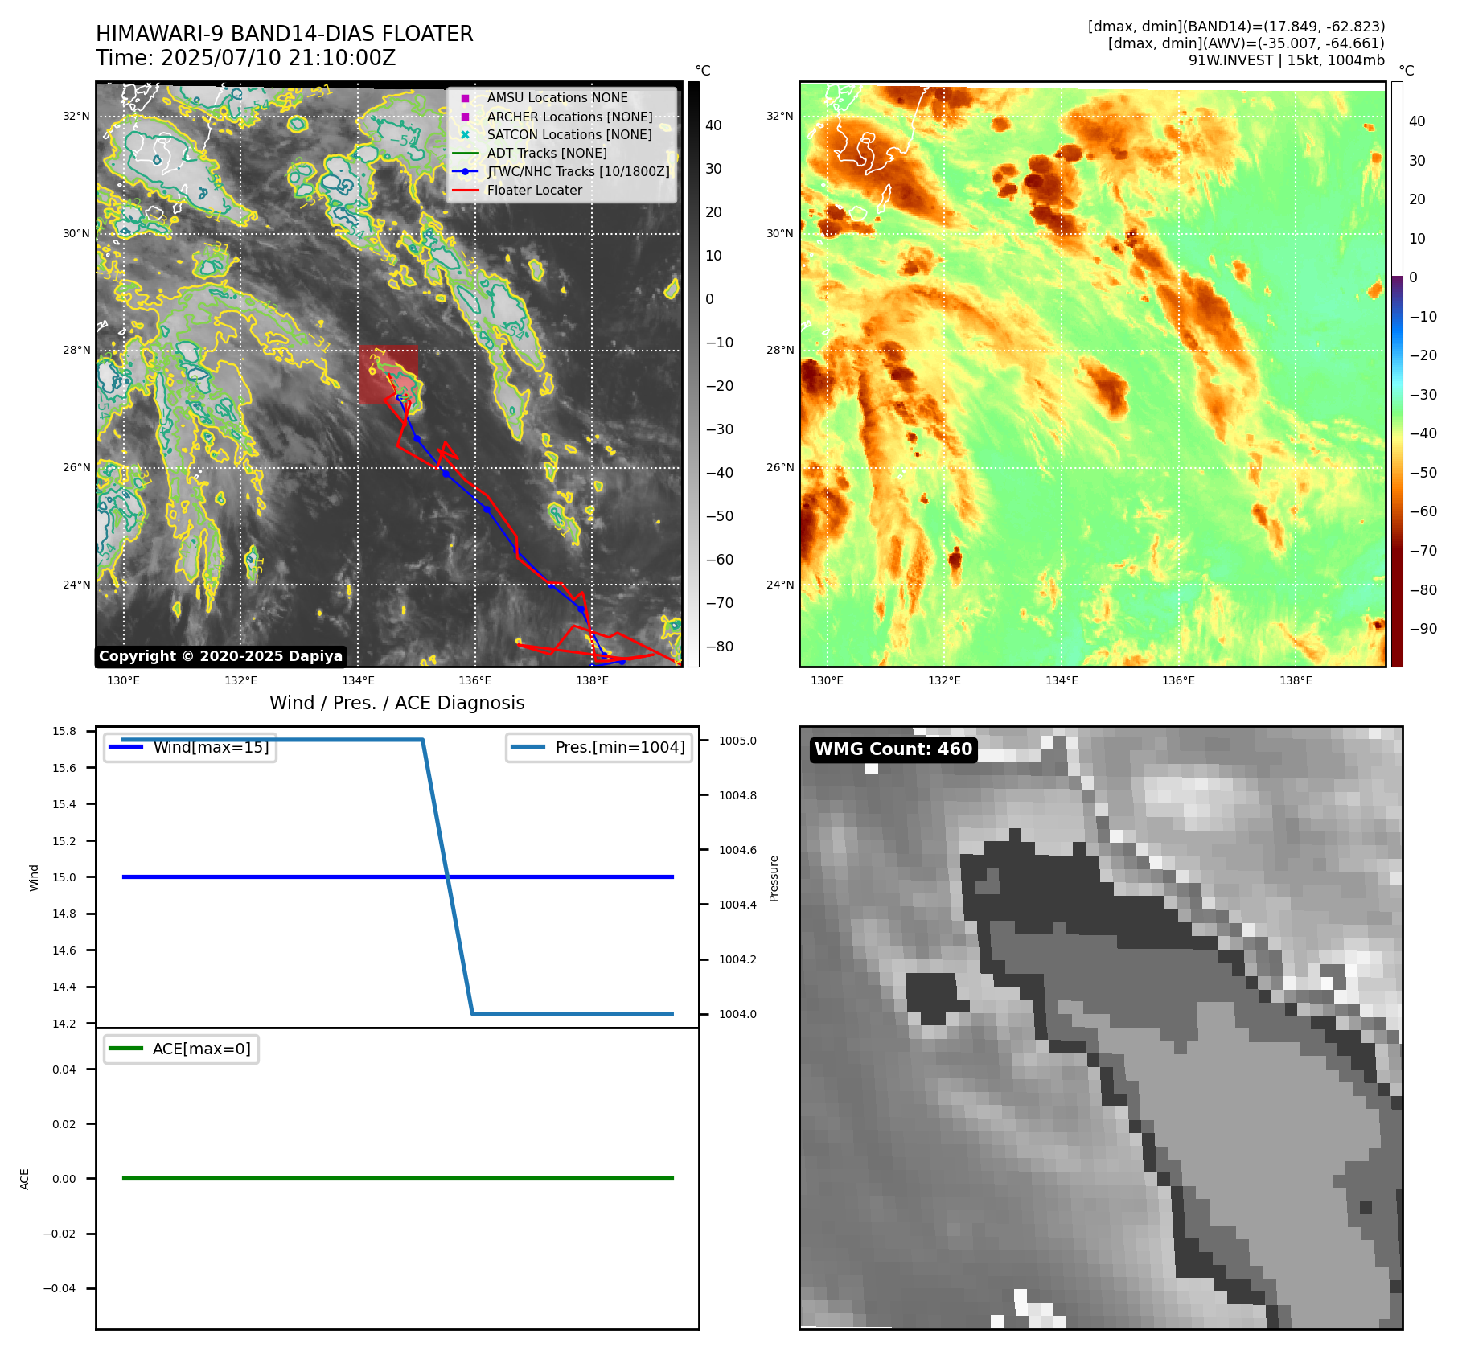This screenshot has width=1458, height=1359.
Task: Click the HIMAWARI-9 BAND14-DIAS FLOATER title
Action: coord(285,34)
